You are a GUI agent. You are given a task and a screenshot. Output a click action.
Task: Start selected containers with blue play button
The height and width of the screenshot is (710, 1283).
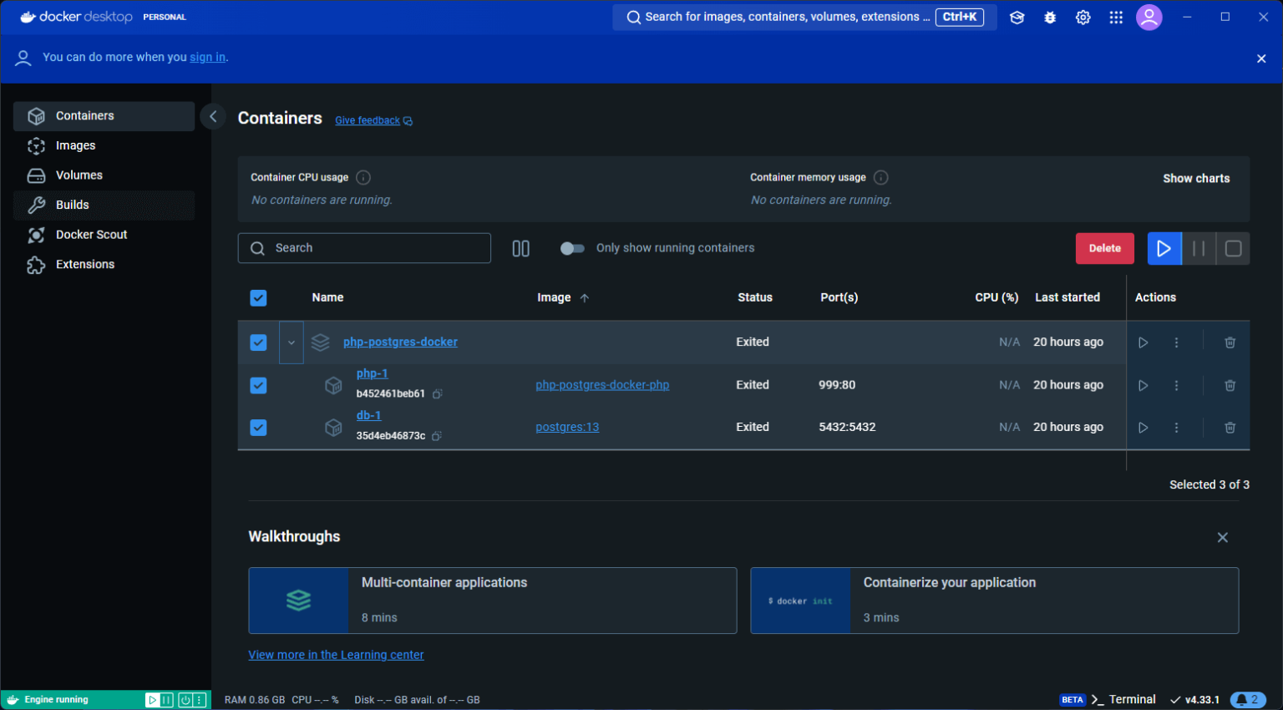coord(1164,248)
